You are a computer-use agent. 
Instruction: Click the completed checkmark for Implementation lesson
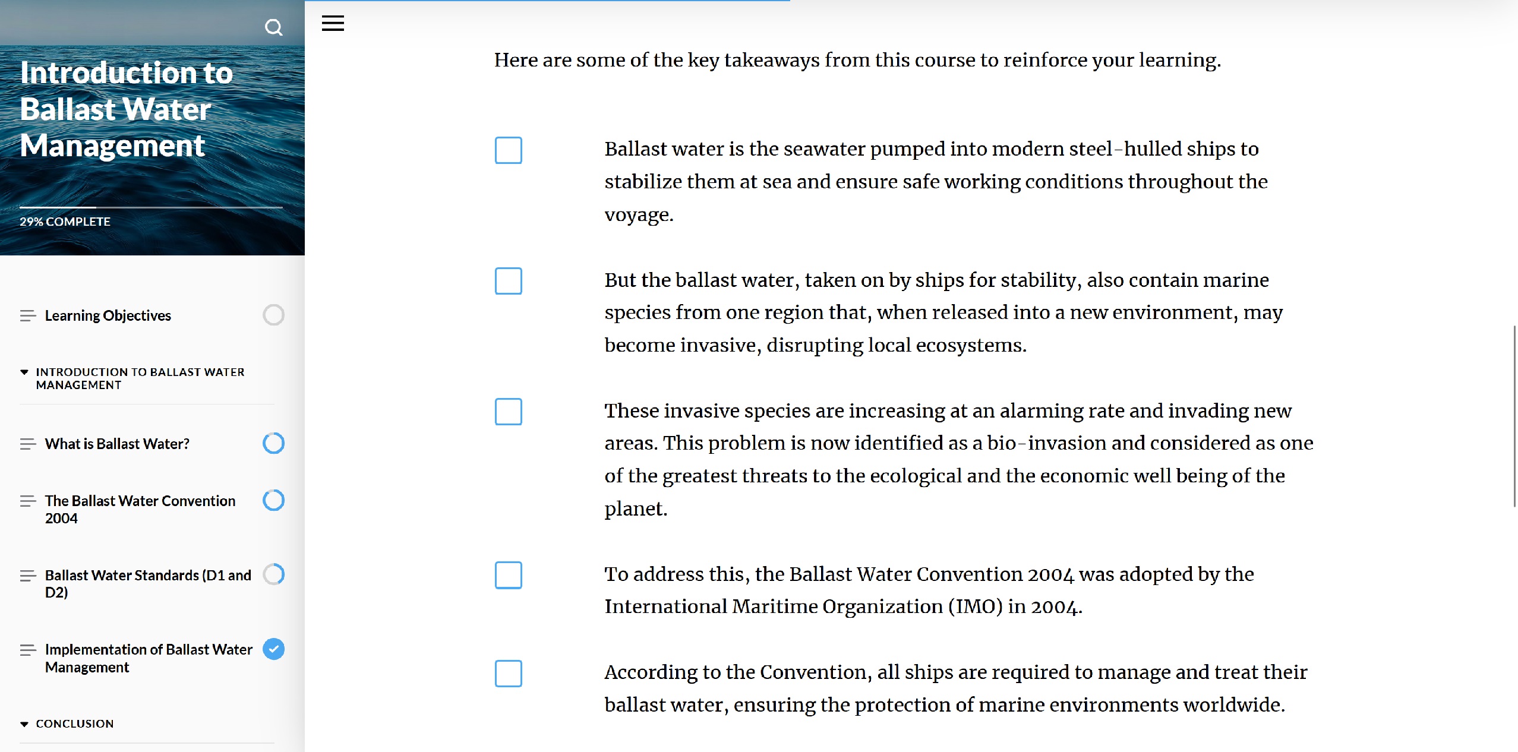tap(273, 649)
